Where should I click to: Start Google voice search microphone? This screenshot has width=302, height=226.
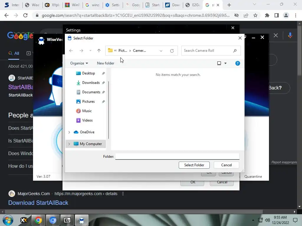click(290, 35)
